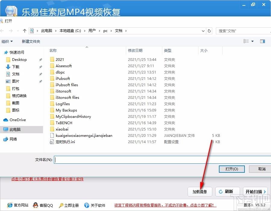Select the TxBENCH folder
The width and height of the screenshot is (271, 211).
click(x=64, y=123)
